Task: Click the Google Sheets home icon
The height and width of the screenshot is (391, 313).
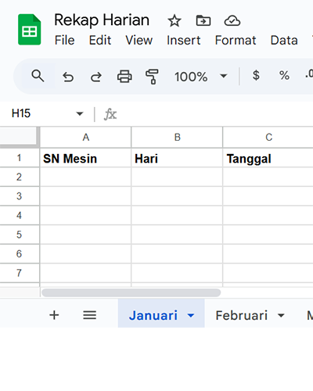Action: pos(29,30)
